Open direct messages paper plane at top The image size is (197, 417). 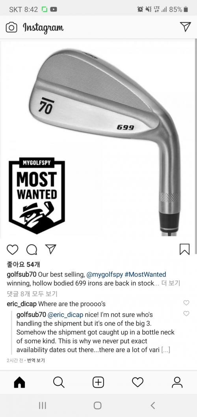point(185,27)
